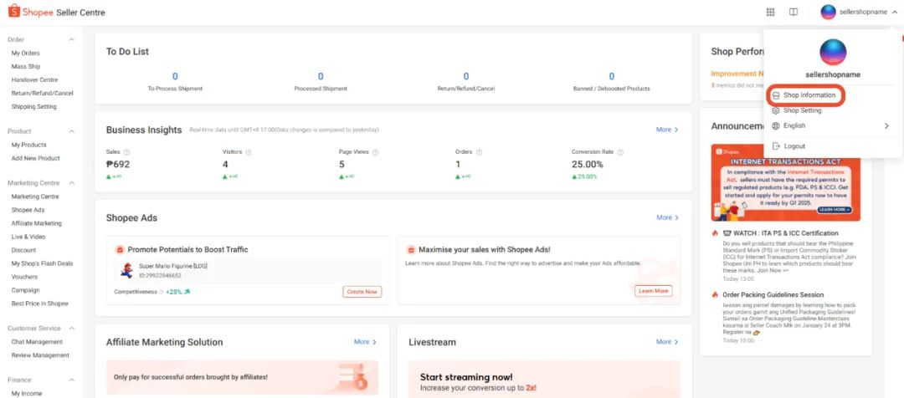Open More link in Shopee Ads section
This screenshot has height=398, width=904.
pyautogui.click(x=667, y=217)
